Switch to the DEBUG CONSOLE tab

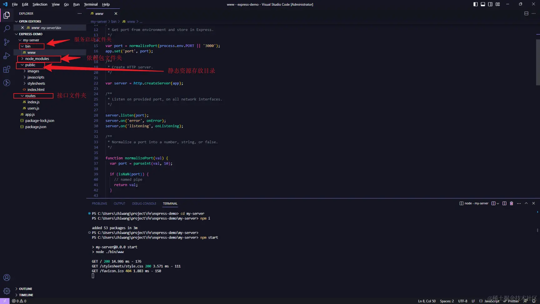pos(144,203)
